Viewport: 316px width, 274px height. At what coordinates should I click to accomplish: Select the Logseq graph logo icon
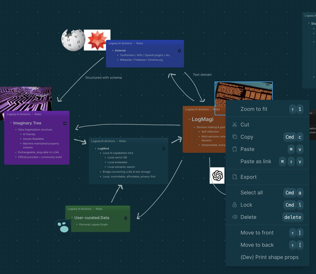point(63,227)
